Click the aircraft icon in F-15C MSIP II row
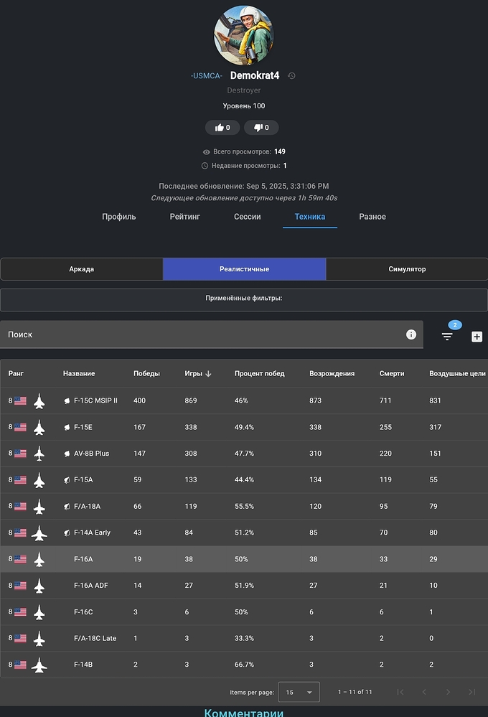The image size is (488, 717). click(39, 401)
